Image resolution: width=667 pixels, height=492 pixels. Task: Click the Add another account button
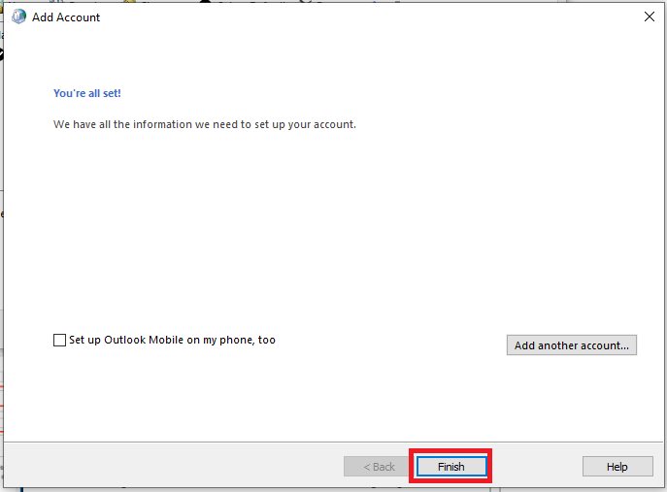point(571,345)
